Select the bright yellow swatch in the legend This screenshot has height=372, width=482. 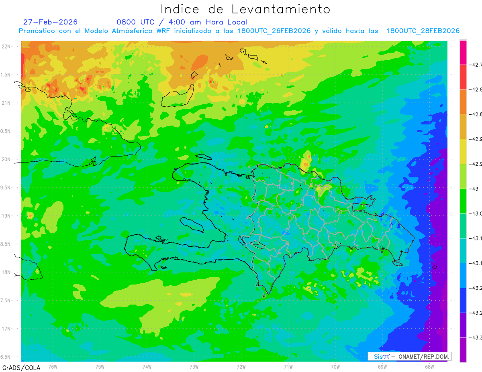click(x=463, y=151)
